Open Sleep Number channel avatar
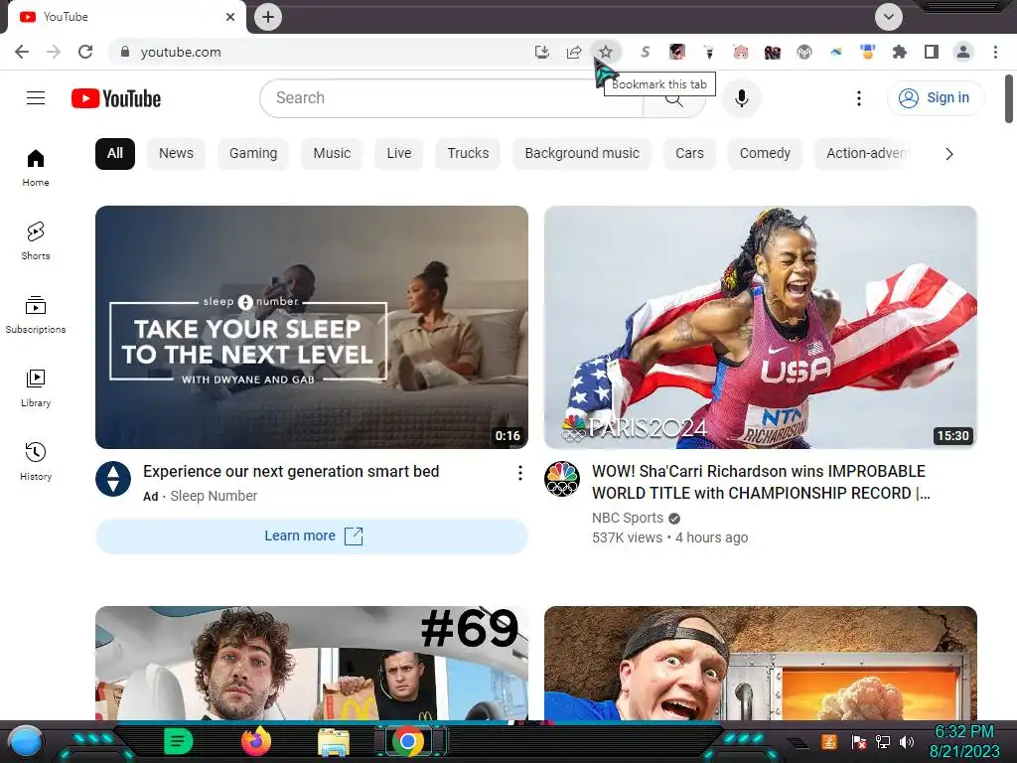The width and height of the screenshot is (1017, 763). [113, 479]
